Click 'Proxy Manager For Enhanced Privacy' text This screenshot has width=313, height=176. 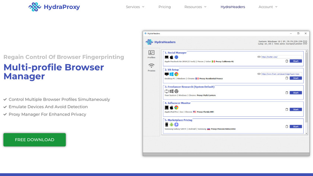(x=47, y=114)
